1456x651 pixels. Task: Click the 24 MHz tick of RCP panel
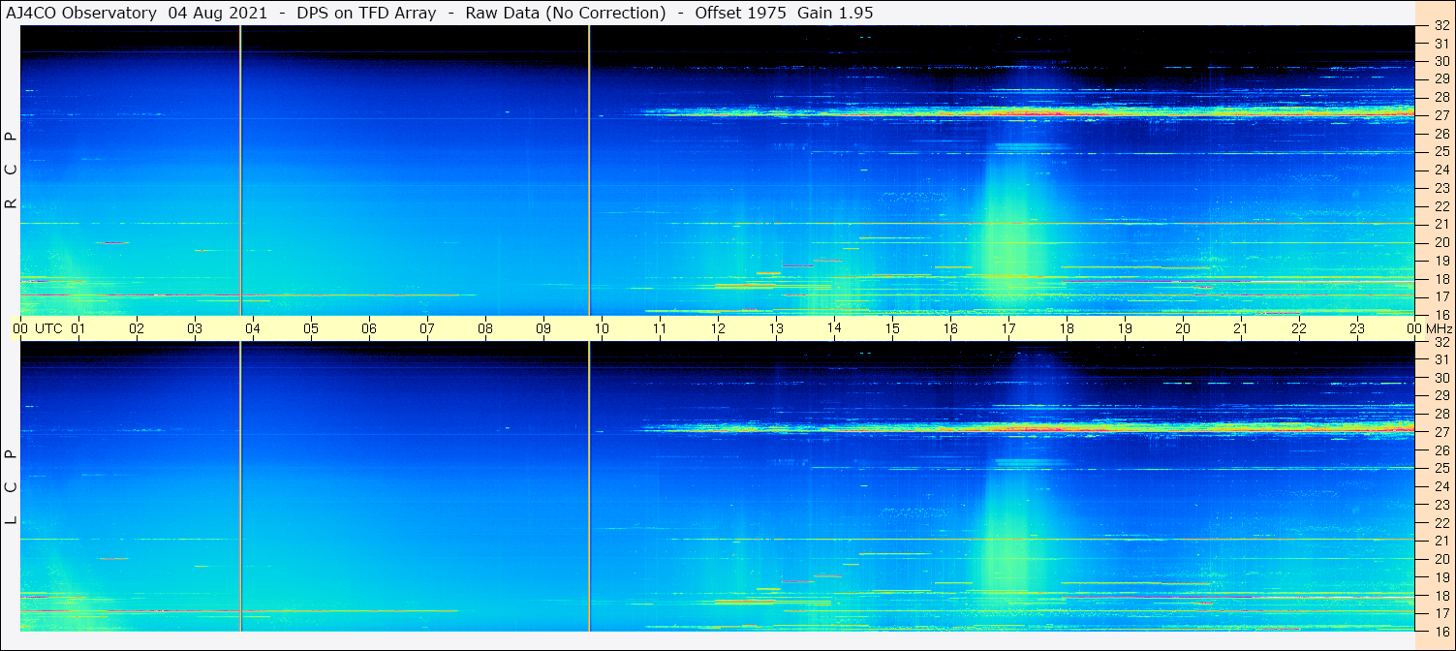[1441, 170]
